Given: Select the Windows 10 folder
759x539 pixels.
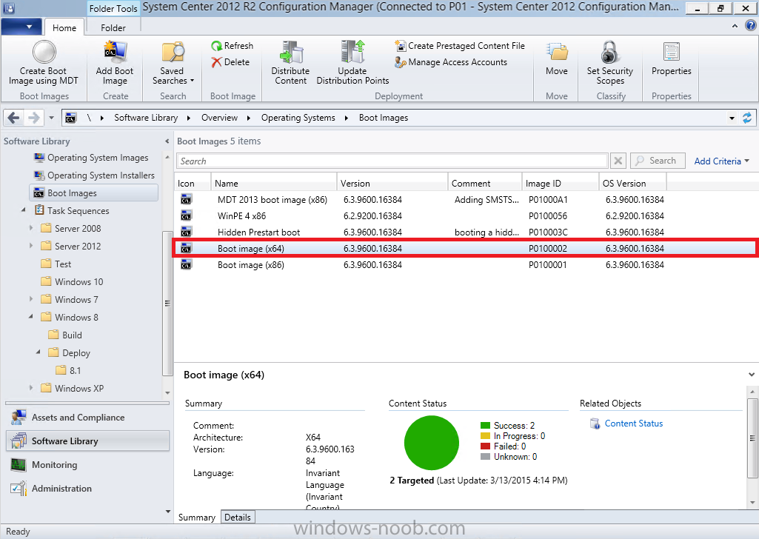Looking at the screenshot, I should click(x=78, y=281).
